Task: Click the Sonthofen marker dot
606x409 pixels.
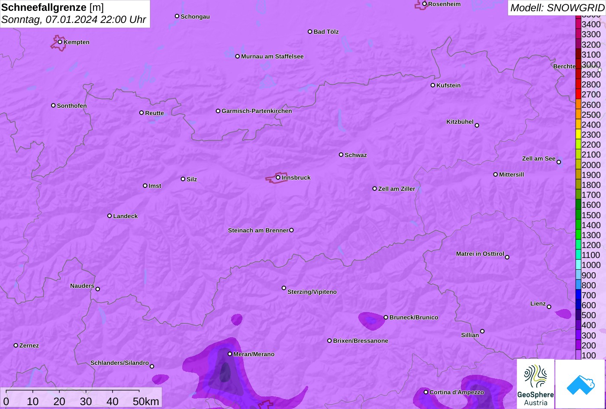Action: (x=53, y=106)
